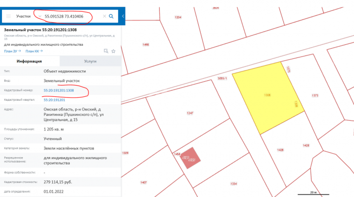Click the coordinates search input field
Viewport: 354px width, 197px height.
[x=71, y=16]
